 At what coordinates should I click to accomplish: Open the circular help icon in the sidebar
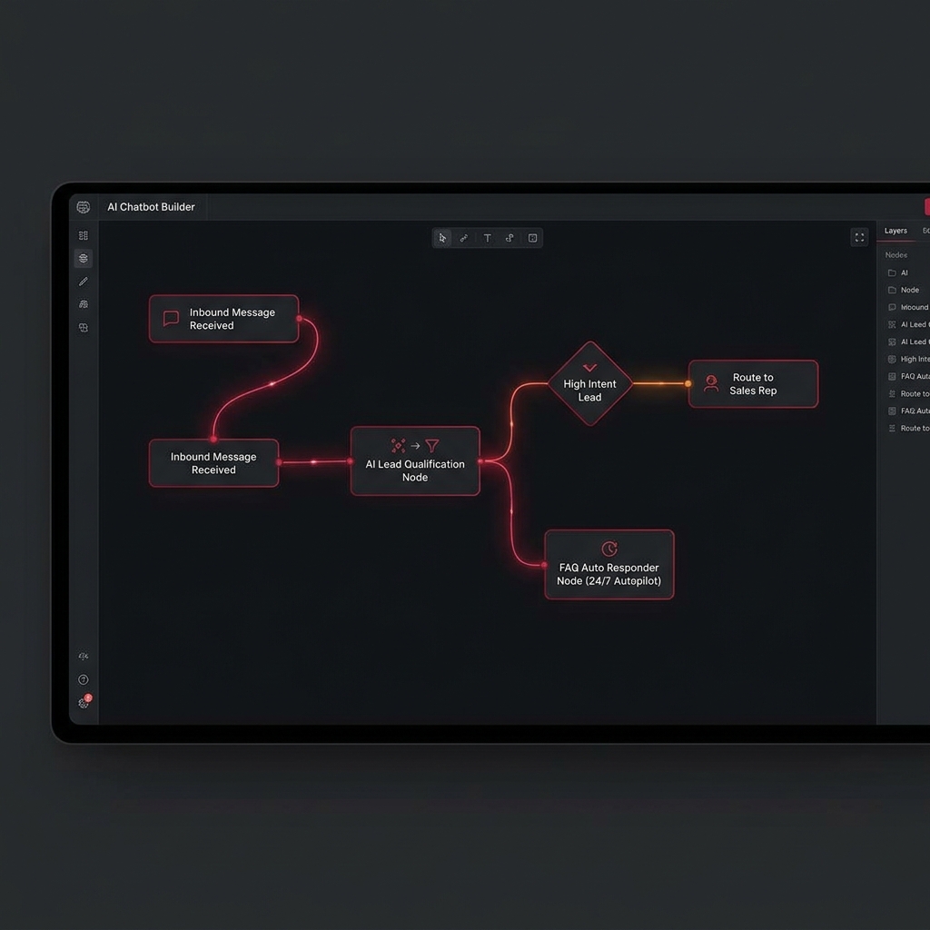coord(83,679)
